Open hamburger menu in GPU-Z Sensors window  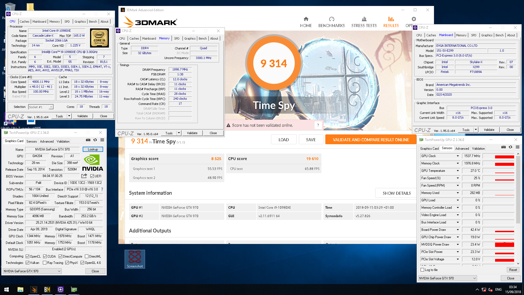click(517, 147)
